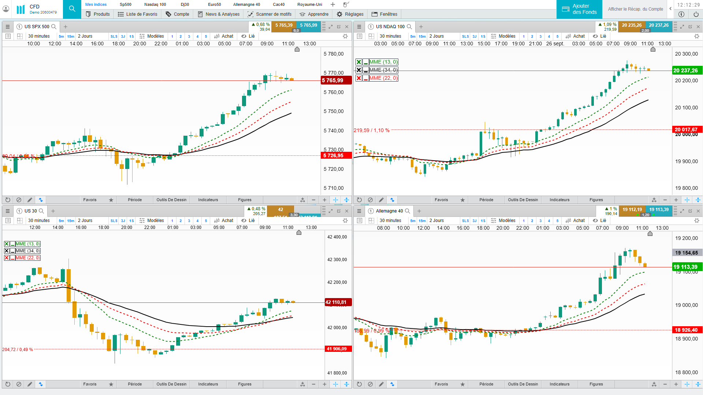Click the pencil drawing tool under US SPX 500
Image resolution: width=703 pixels, height=395 pixels.
tap(30, 200)
